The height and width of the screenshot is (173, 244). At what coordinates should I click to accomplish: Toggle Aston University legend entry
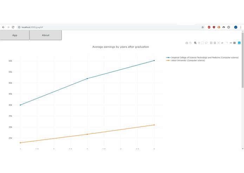click(185, 61)
